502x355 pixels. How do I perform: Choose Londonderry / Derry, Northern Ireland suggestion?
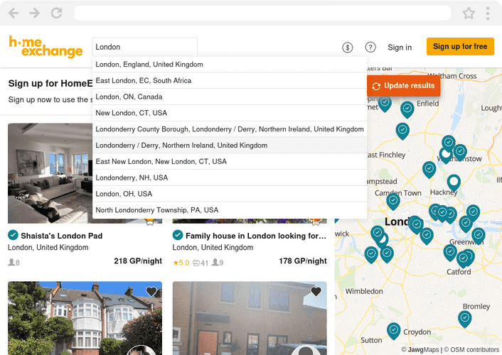(230, 146)
